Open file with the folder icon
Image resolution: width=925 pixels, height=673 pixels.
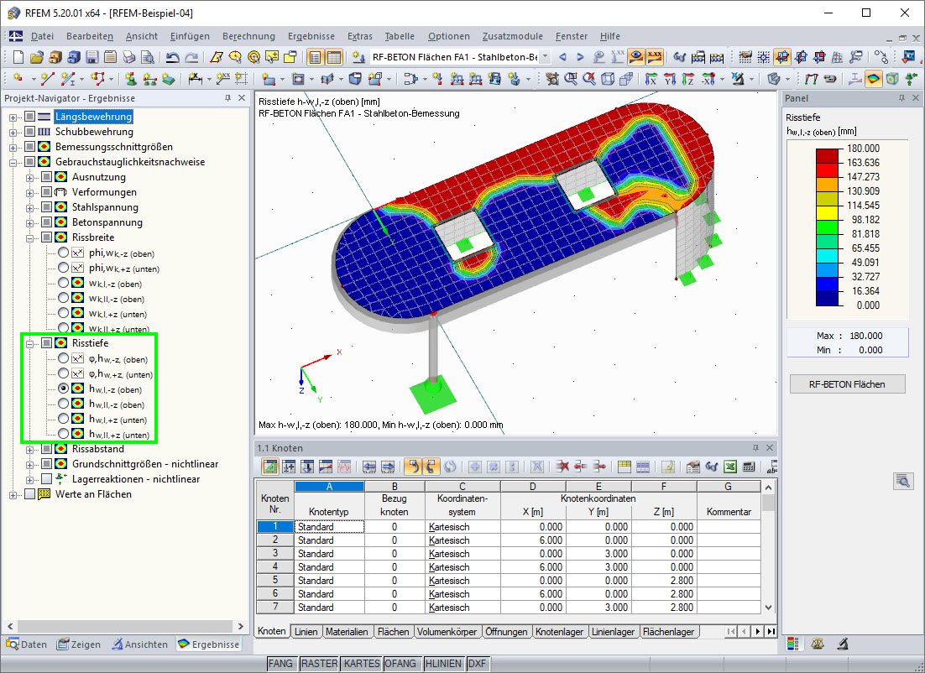(x=37, y=57)
